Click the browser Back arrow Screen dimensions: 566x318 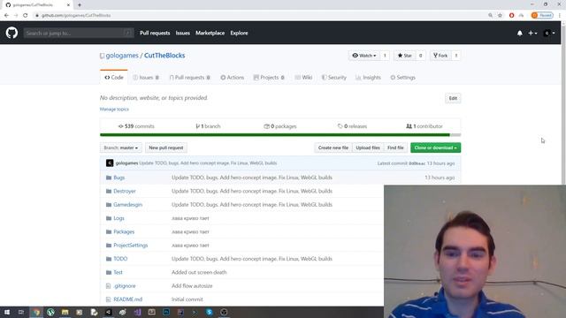6,16
